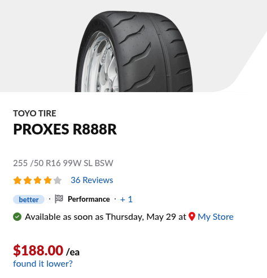Click the green availability checkmark icon
This screenshot has width=267, height=278.
[17, 217]
